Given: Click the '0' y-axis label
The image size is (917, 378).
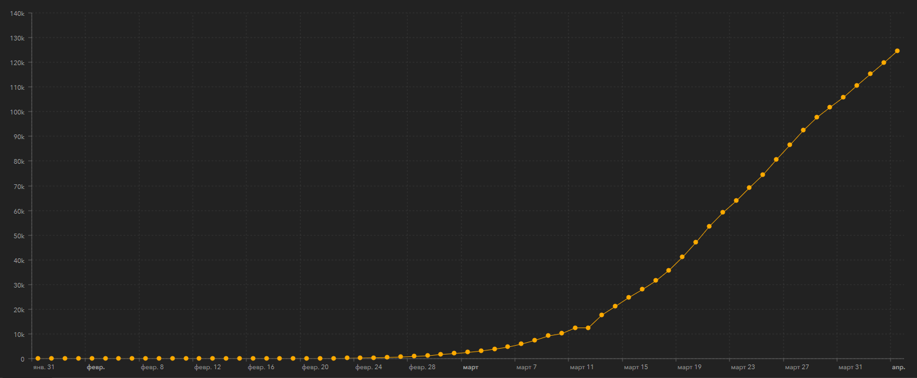Looking at the screenshot, I should click(22, 359).
